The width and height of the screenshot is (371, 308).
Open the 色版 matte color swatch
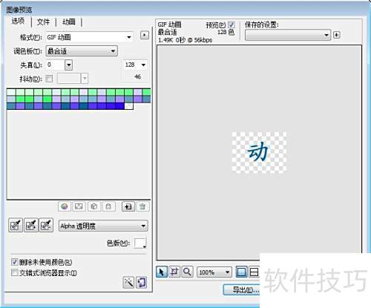pos(140,243)
